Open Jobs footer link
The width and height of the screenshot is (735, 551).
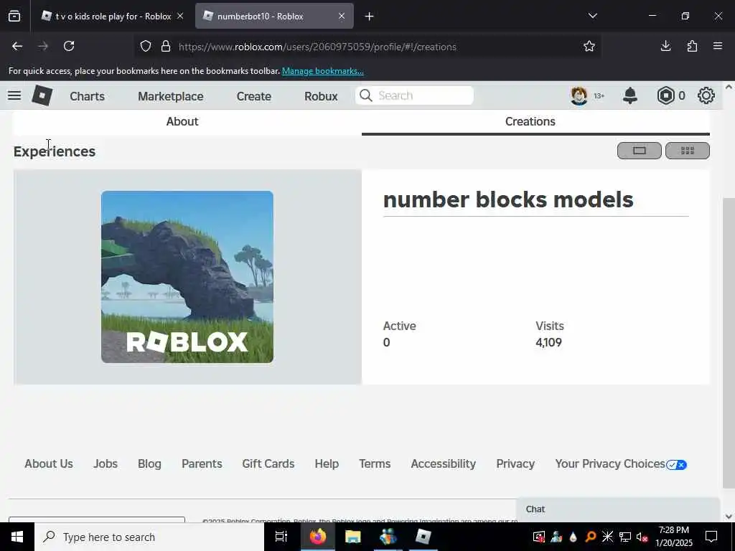pyautogui.click(x=106, y=463)
